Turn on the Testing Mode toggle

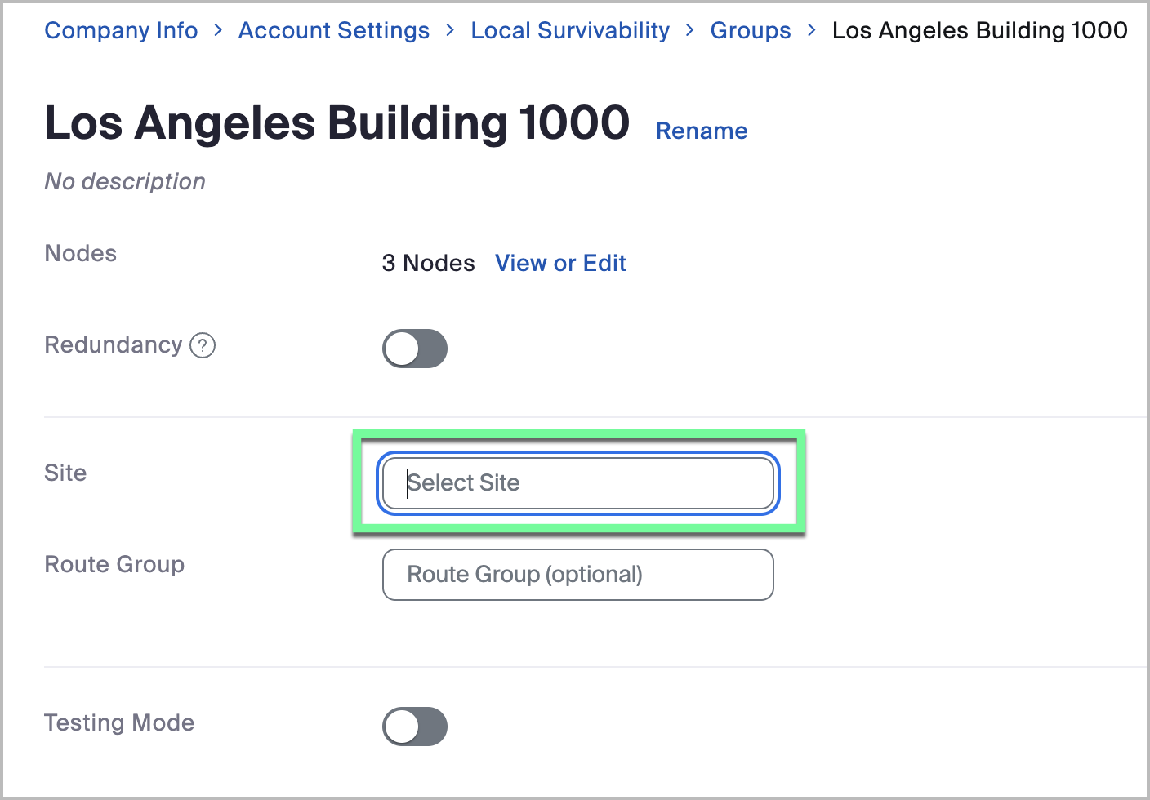(x=415, y=727)
